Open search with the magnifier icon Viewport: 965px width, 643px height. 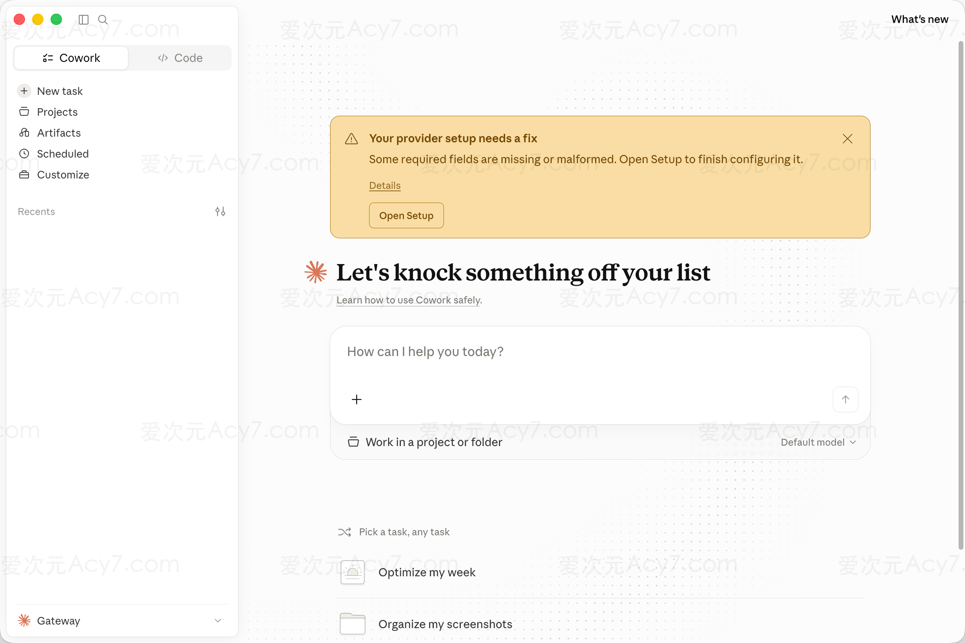tap(103, 20)
